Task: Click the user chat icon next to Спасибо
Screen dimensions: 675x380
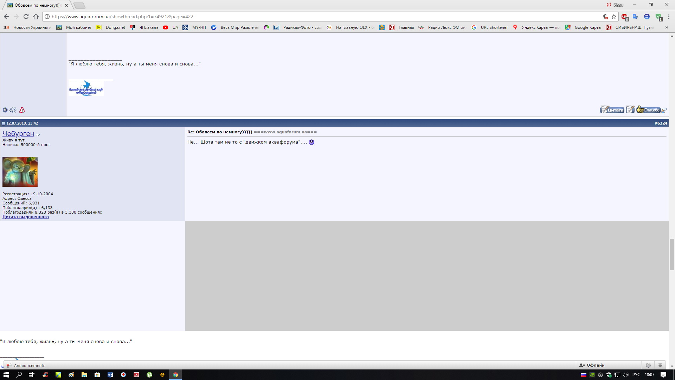Action: 664,110
